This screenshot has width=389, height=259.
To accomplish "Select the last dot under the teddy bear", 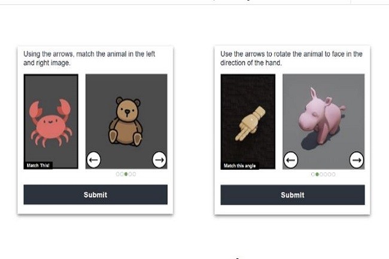I will [x=134, y=174].
